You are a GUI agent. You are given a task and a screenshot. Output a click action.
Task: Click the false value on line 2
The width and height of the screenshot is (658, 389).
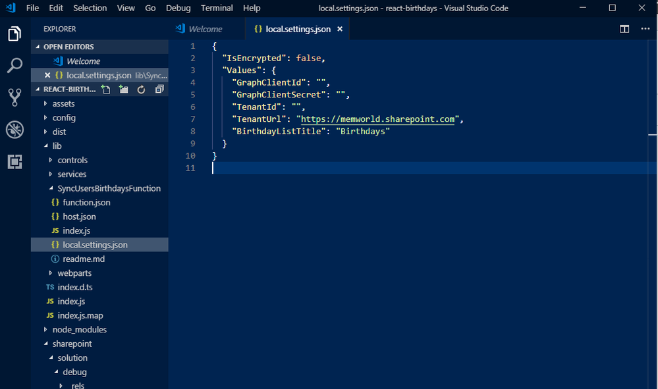(308, 59)
